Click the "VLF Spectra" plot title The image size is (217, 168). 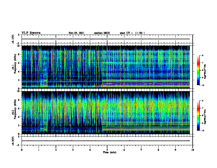coord(31,33)
